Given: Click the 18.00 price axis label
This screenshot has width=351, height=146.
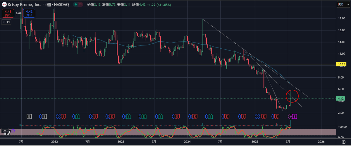Looking at the screenshot, I should 341,18.
